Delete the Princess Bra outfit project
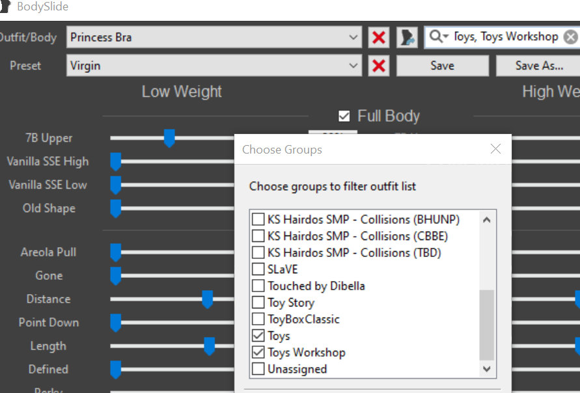The image size is (580, 393). [379, 37]
